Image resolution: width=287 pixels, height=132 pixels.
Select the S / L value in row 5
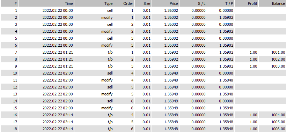[198, 38]
